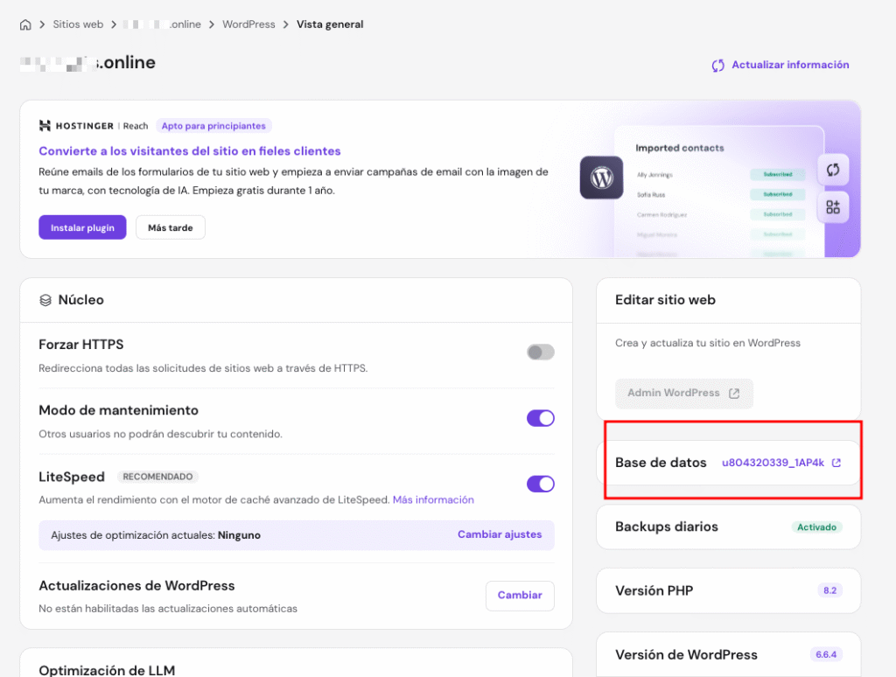The image size is (896, 677).
Task: Disable Modo de mantenimiento toggle
Action: point(541,418)
